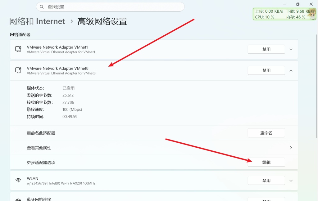Expand the WLAN adapter details
The image size is (318, 201).
click(x=291, y=181)
